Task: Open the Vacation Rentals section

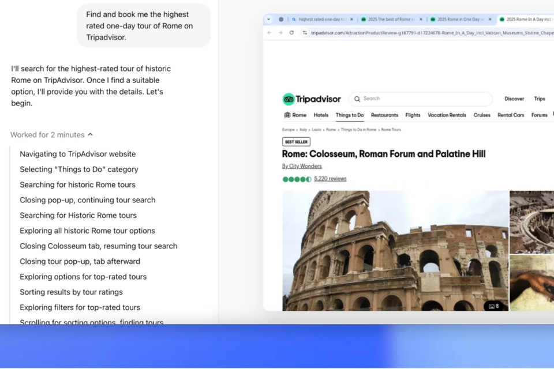Action: pyautogui.click(x=447, y=115)
